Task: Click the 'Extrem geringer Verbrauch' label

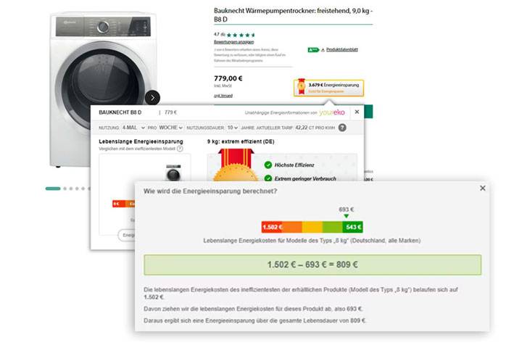Action: coord(305,178)
